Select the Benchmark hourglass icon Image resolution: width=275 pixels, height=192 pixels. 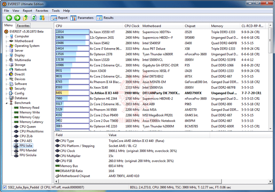11,103
